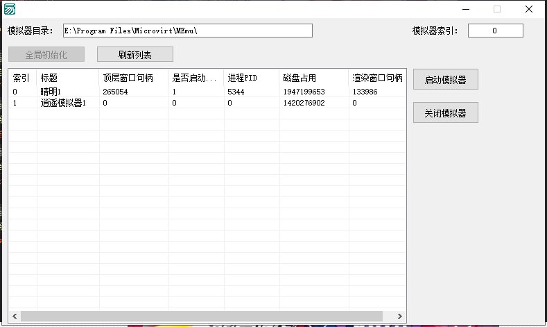Click the scrollbar right arrow
The image size is (547, 327).
point(400,316)
